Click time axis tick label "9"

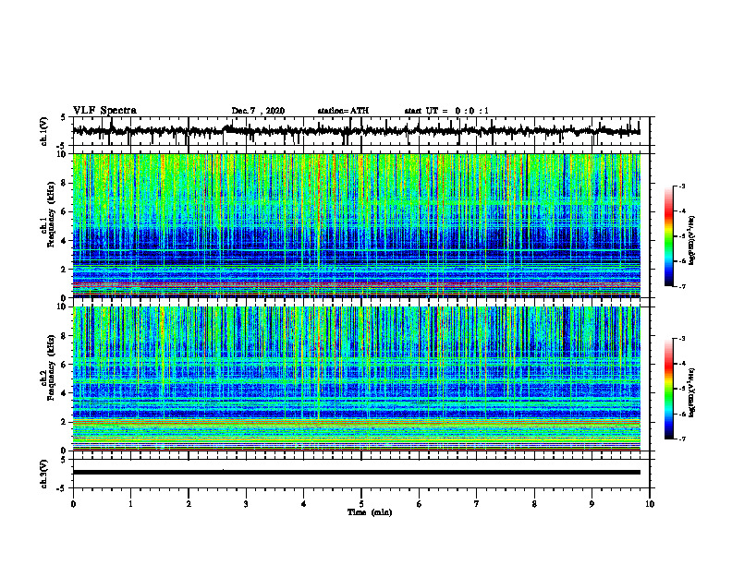coord(592,504)
